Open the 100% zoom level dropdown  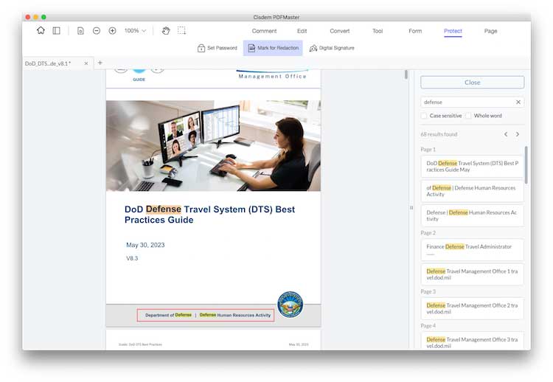point(135,31)
